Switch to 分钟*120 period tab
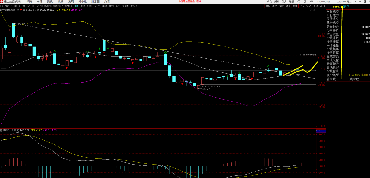 click(x=67, y=6)
